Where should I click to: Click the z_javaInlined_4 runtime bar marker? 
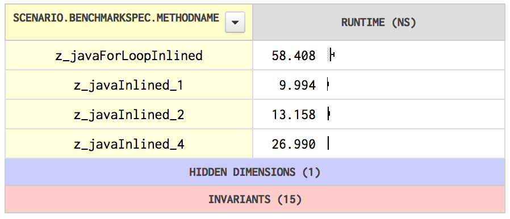tap(328, 144)
